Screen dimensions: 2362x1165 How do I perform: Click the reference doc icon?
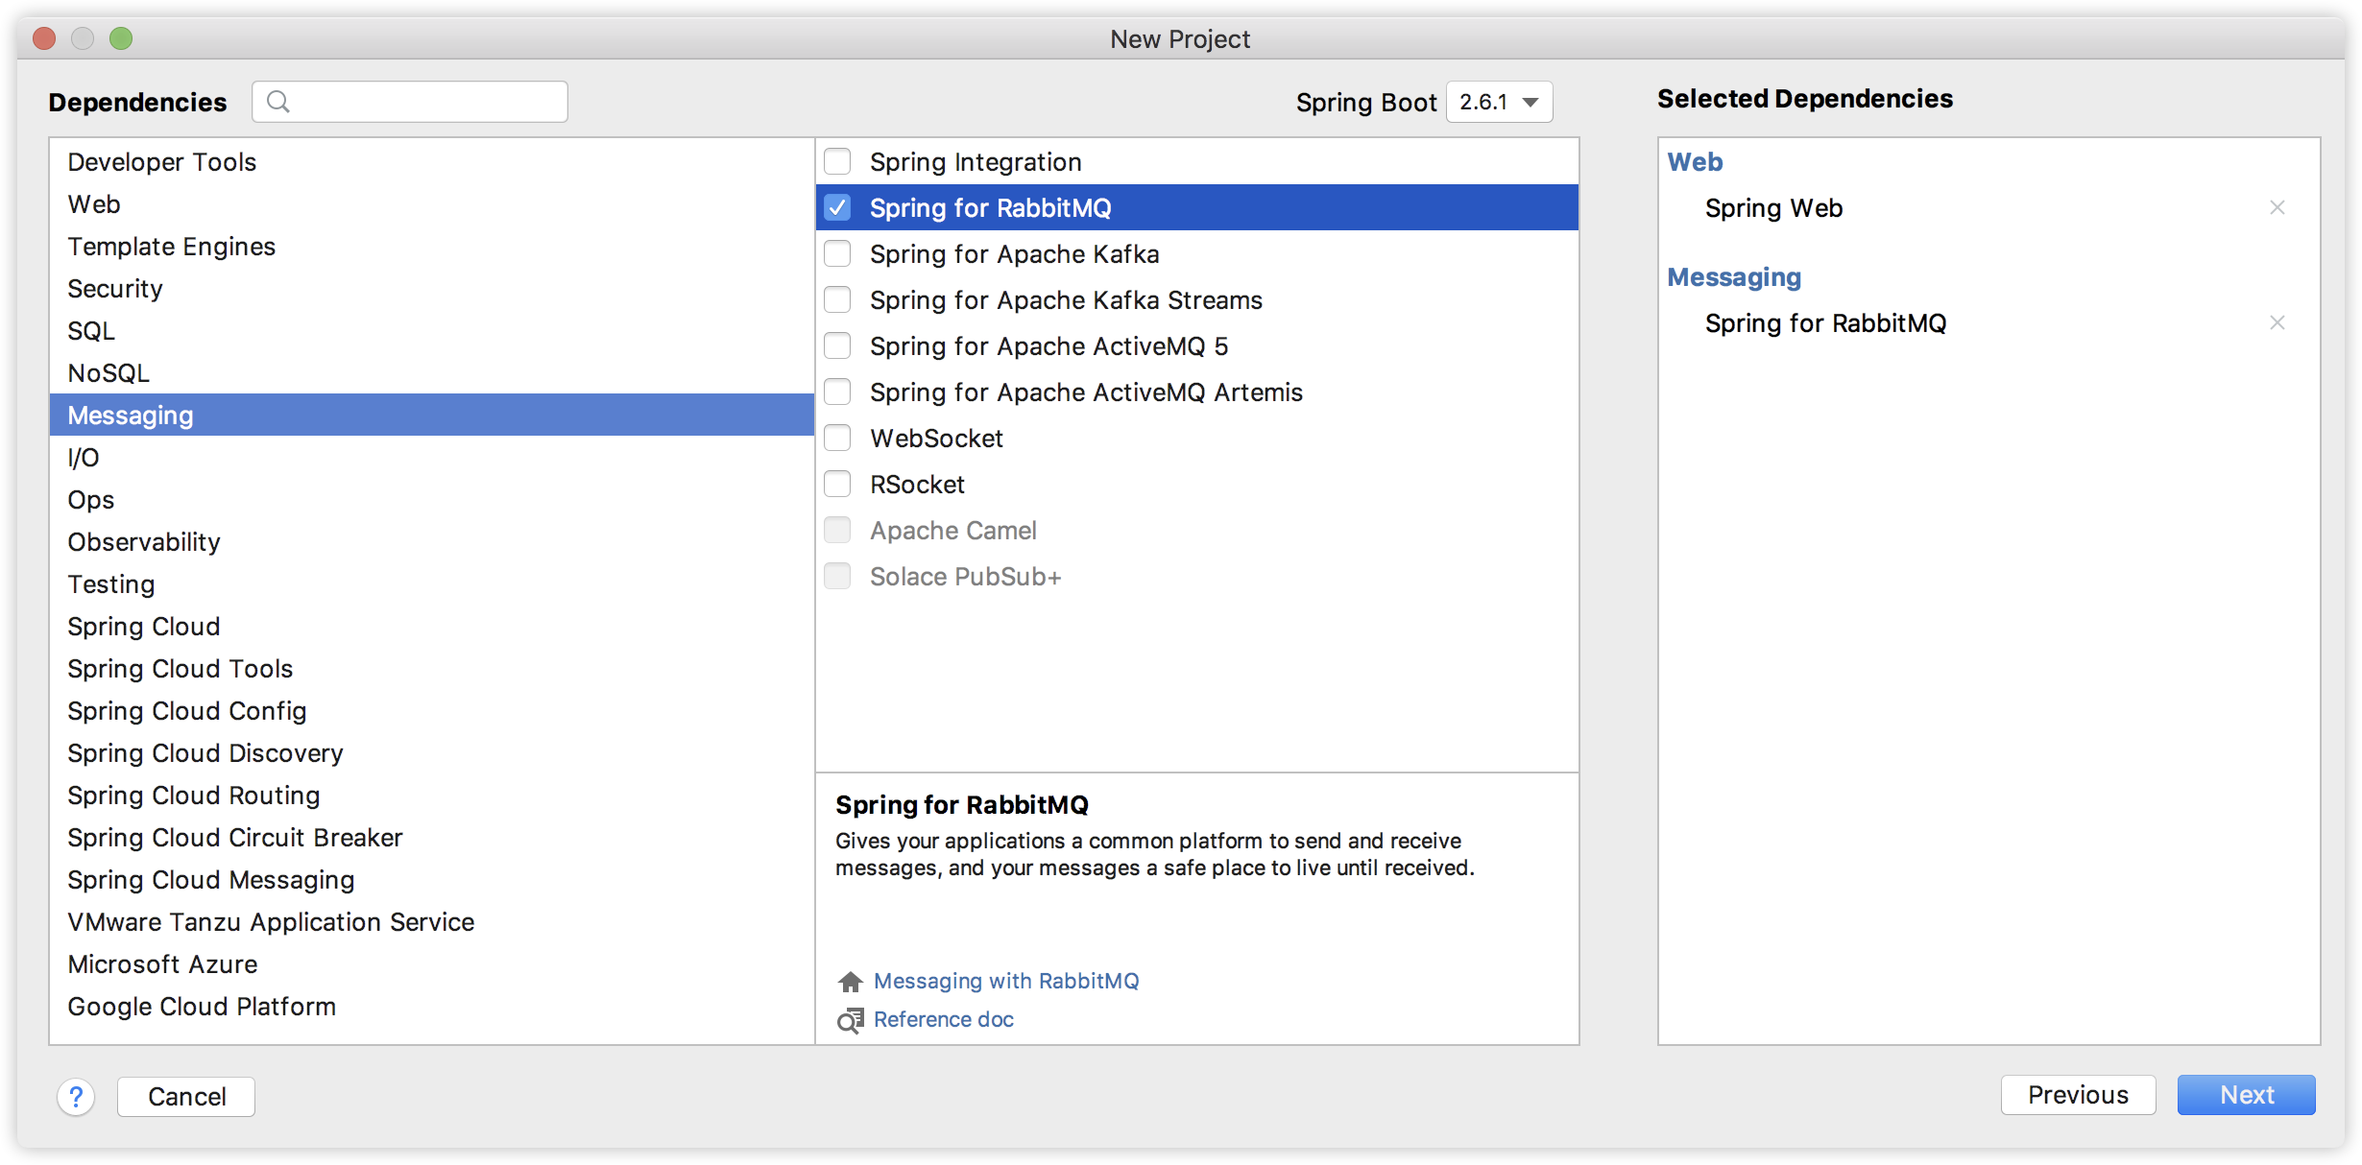850,1020
